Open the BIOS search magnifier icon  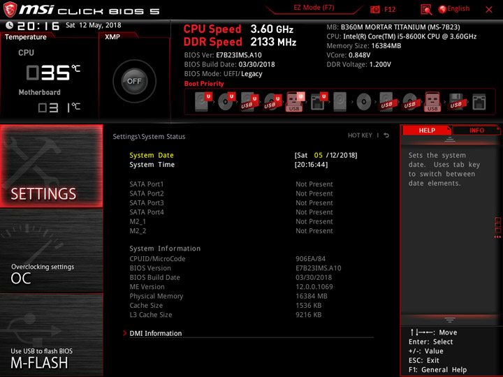(426, 10)
